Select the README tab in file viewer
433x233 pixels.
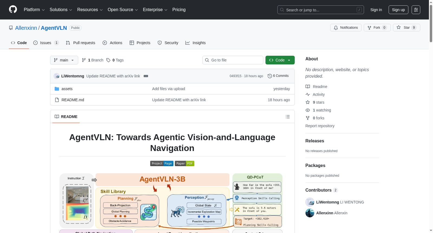pos(66,117)
